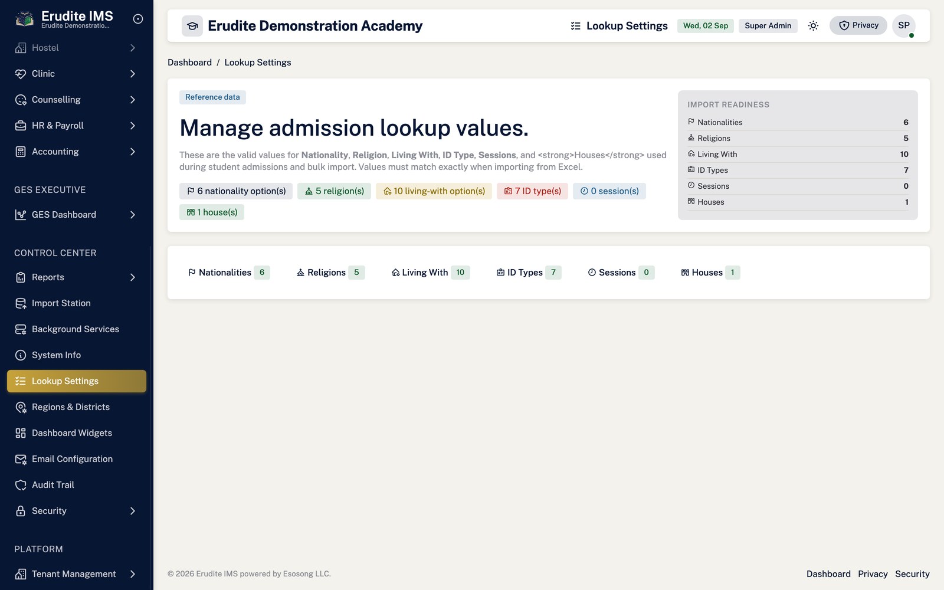This screenshot has width=944, height=590.
Task: Click the Reports clipboard icon
Action: click(21, 277)
